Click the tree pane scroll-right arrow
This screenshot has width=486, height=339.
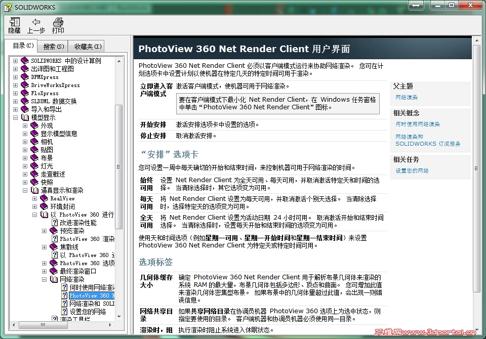tap(110, 325)
